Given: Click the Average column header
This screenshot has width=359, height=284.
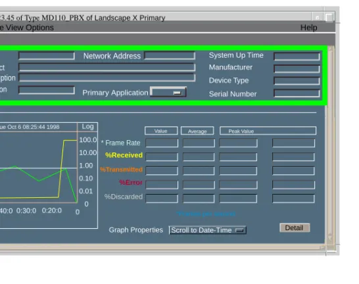Looking at the screenshot, I should click(x=197, y=131).
